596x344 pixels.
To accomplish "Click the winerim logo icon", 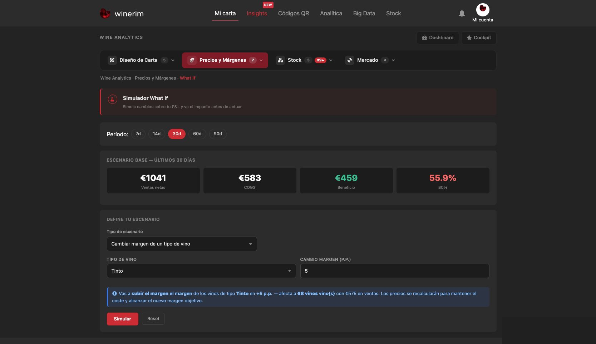I will pos(105,14).
